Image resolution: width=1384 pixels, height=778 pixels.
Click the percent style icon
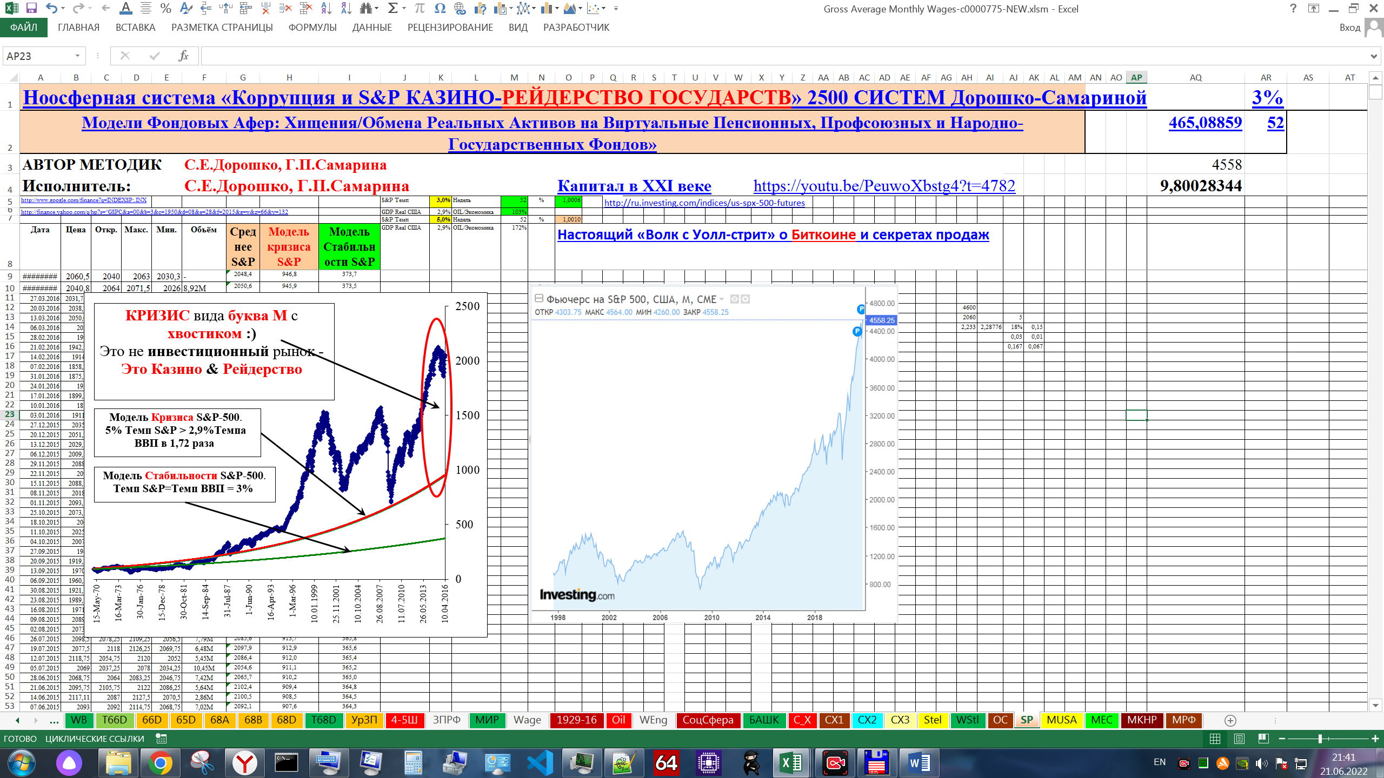166,8
